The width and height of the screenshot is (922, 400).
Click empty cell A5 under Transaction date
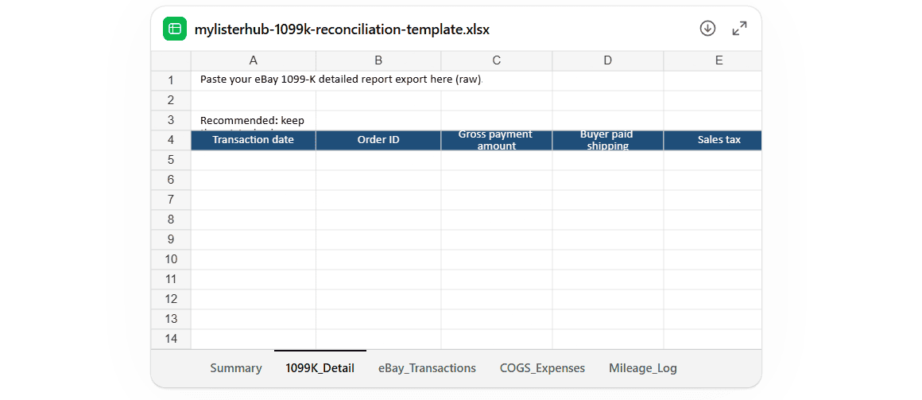click(254, 160)
